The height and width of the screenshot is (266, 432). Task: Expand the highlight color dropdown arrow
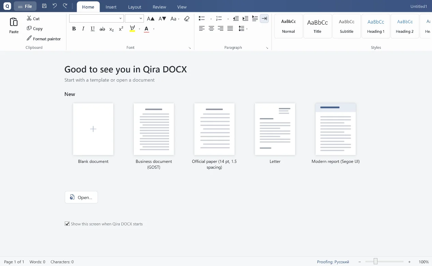(139, 29)
